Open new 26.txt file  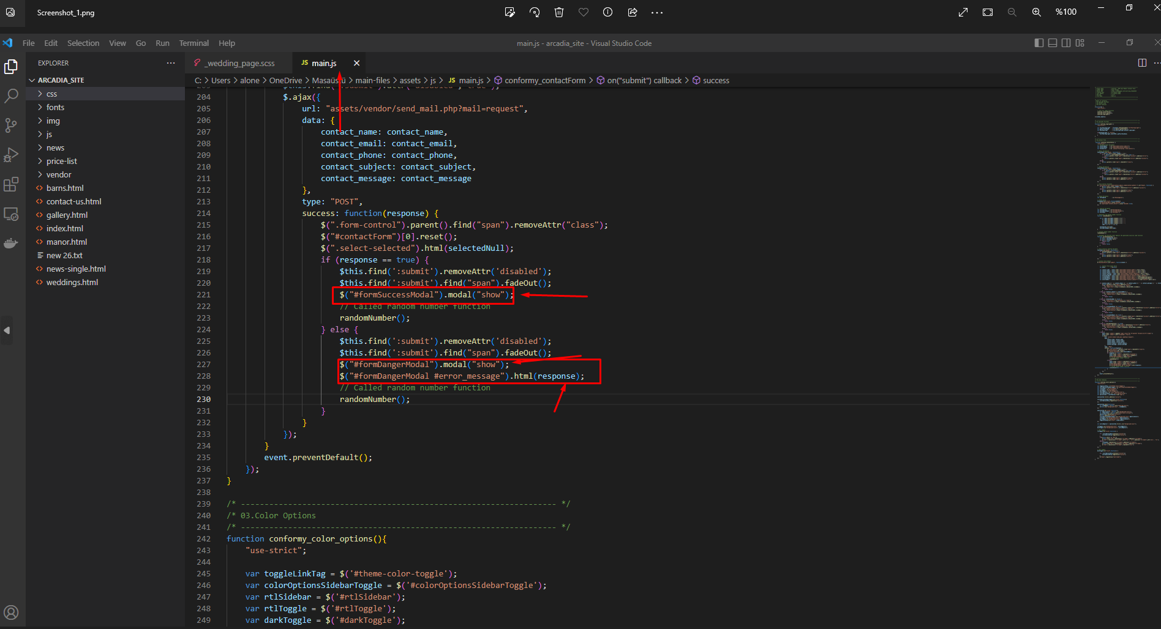click(x=105, y=255)
